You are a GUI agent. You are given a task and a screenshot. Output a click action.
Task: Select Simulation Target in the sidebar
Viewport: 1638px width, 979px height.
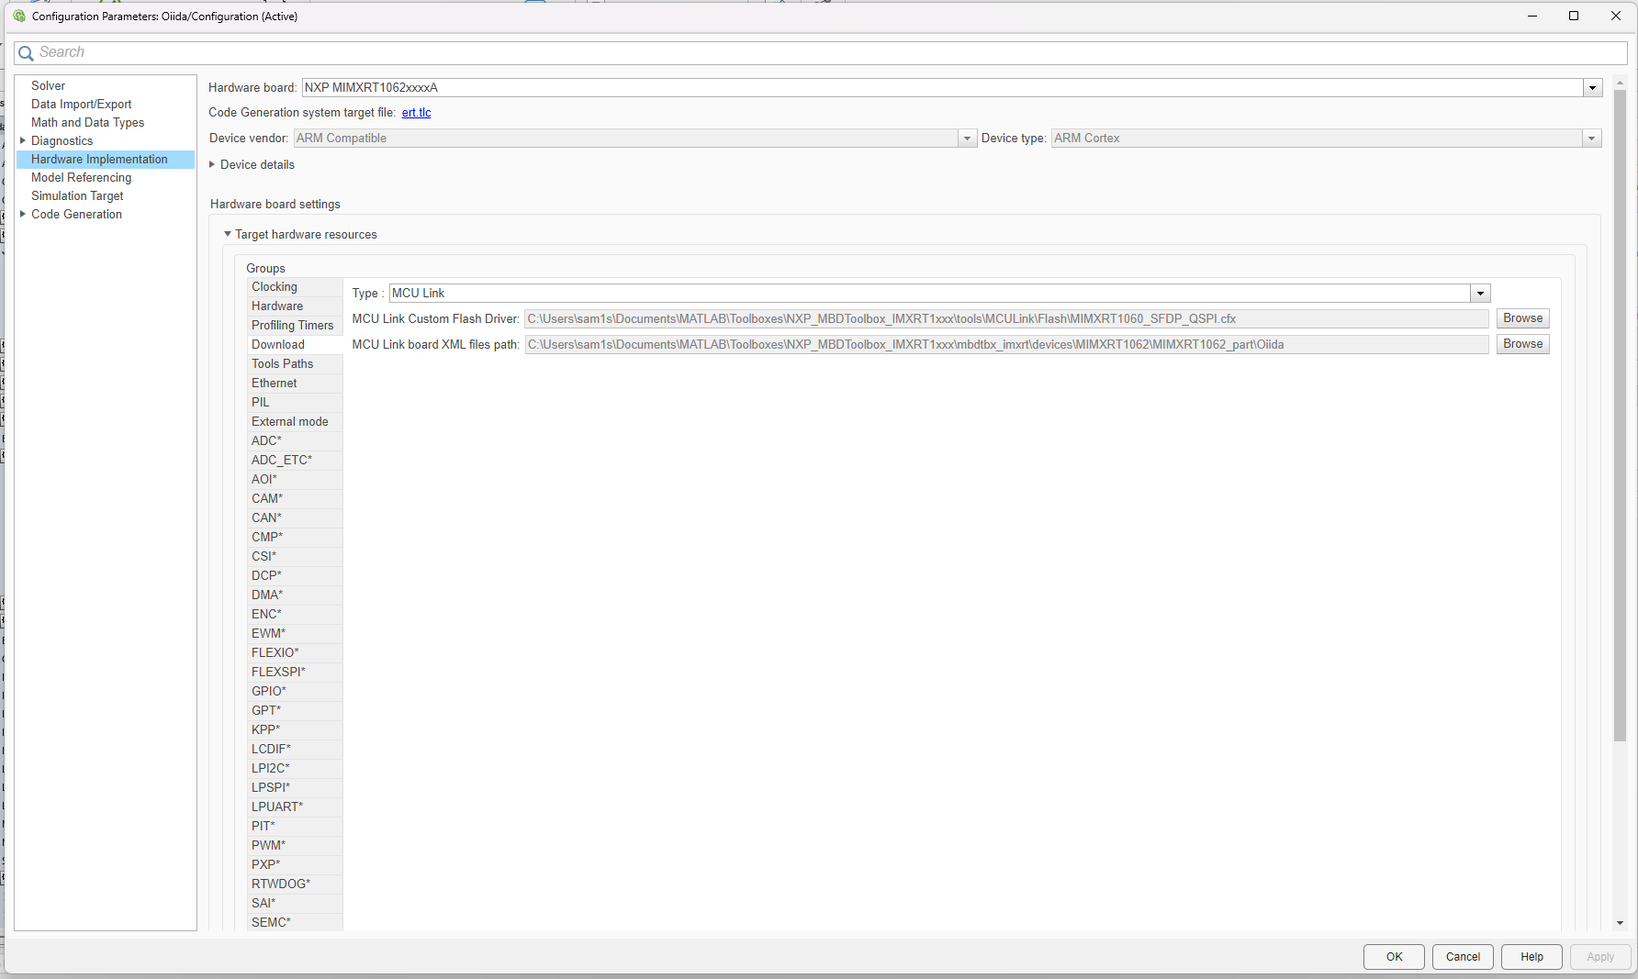point(77,195)
